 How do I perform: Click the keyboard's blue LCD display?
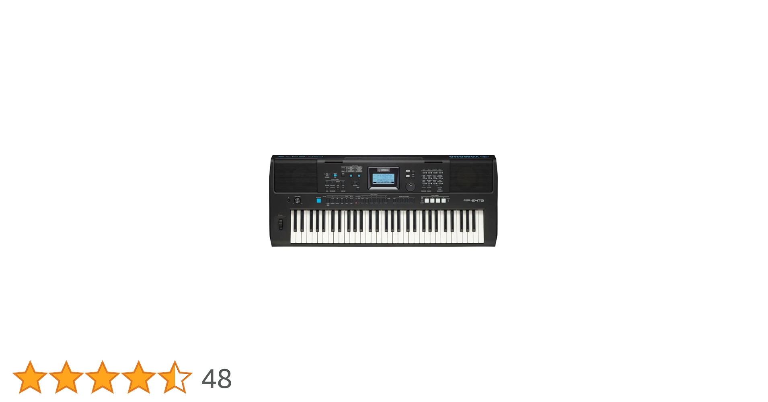(383, 179)
